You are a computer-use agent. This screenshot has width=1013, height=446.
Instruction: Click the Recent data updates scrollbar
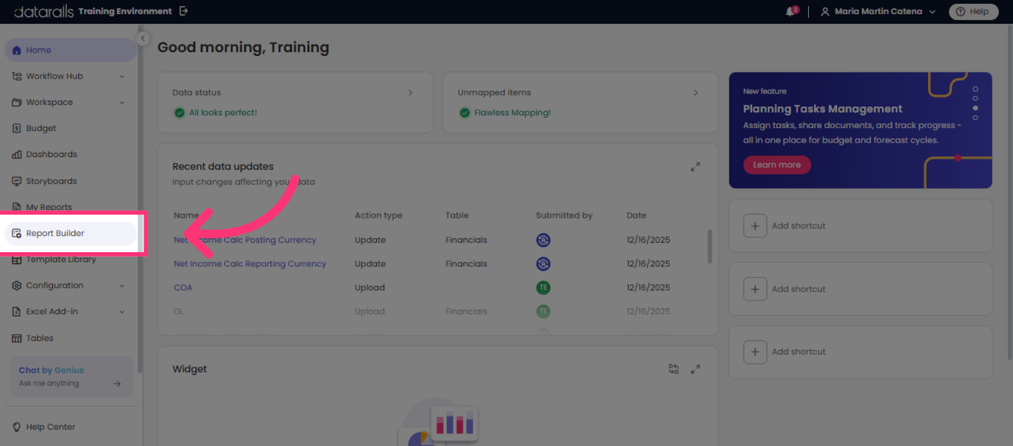(710, 246)
